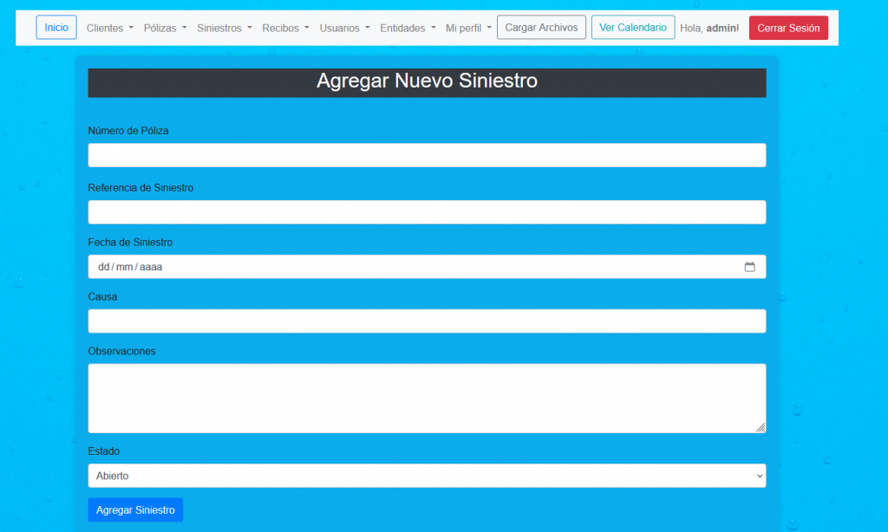Expand the Mi perfil menu
Viewport: 888px width, 532px height.
click(x=468, y=28)
